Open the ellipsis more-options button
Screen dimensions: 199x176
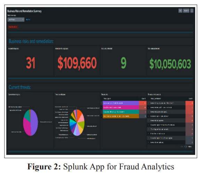(x=192, y=11)
